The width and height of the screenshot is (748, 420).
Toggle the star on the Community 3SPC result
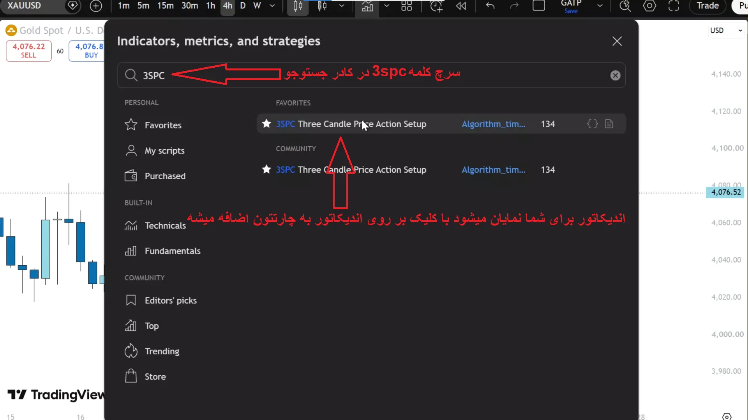266,170
